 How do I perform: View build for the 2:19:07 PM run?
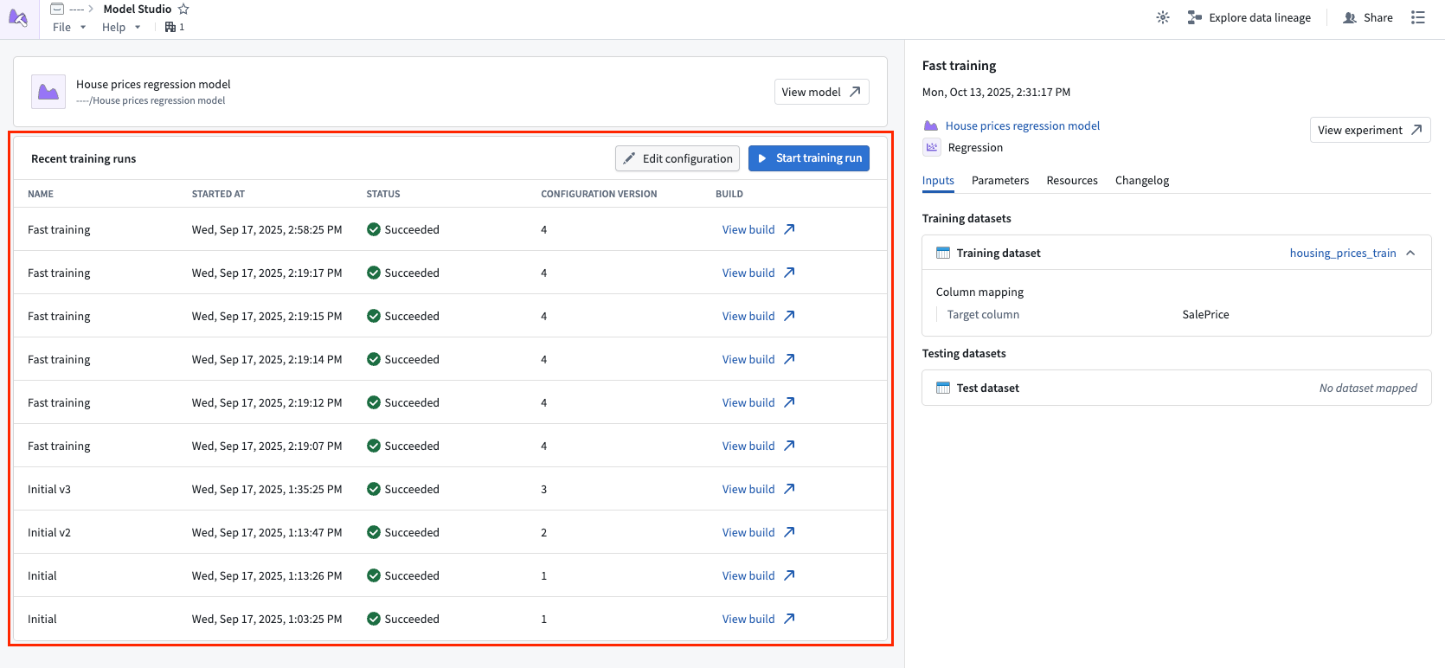click(x=759, y=446)
